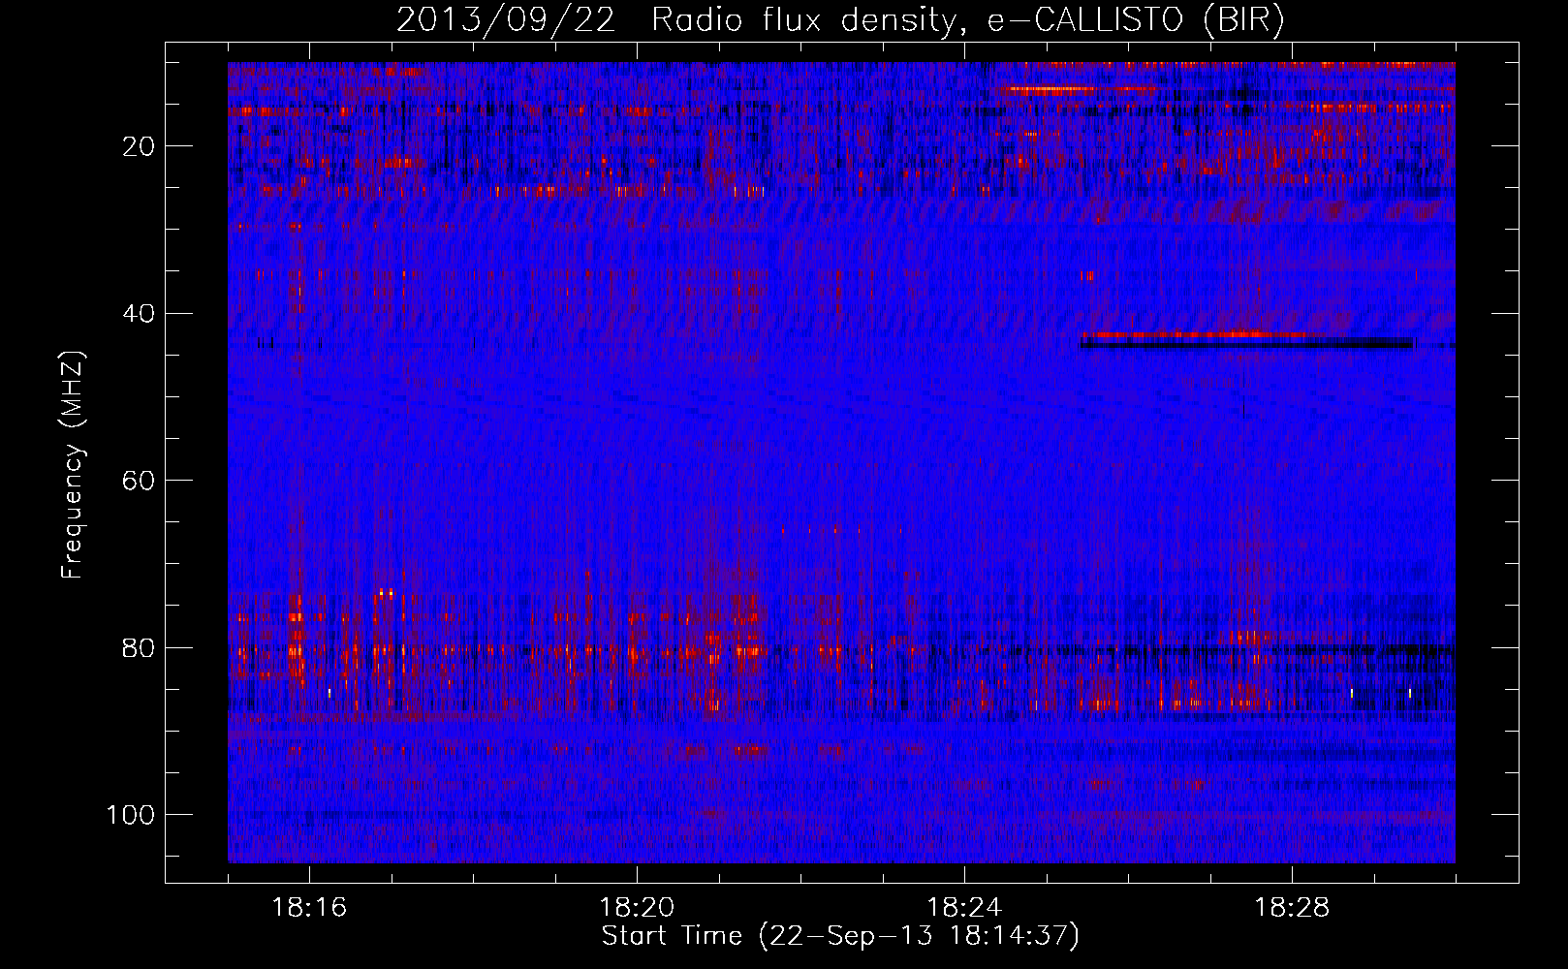This screenshot has width=1568, height=969.
Task: Click the '60' frequency tick label
Action: point(139,481)
